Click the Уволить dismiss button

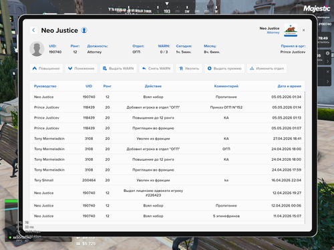coord(189,69)
